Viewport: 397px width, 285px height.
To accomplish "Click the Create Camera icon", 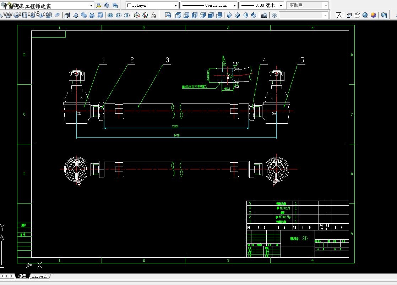I will (x=264, y=15).
